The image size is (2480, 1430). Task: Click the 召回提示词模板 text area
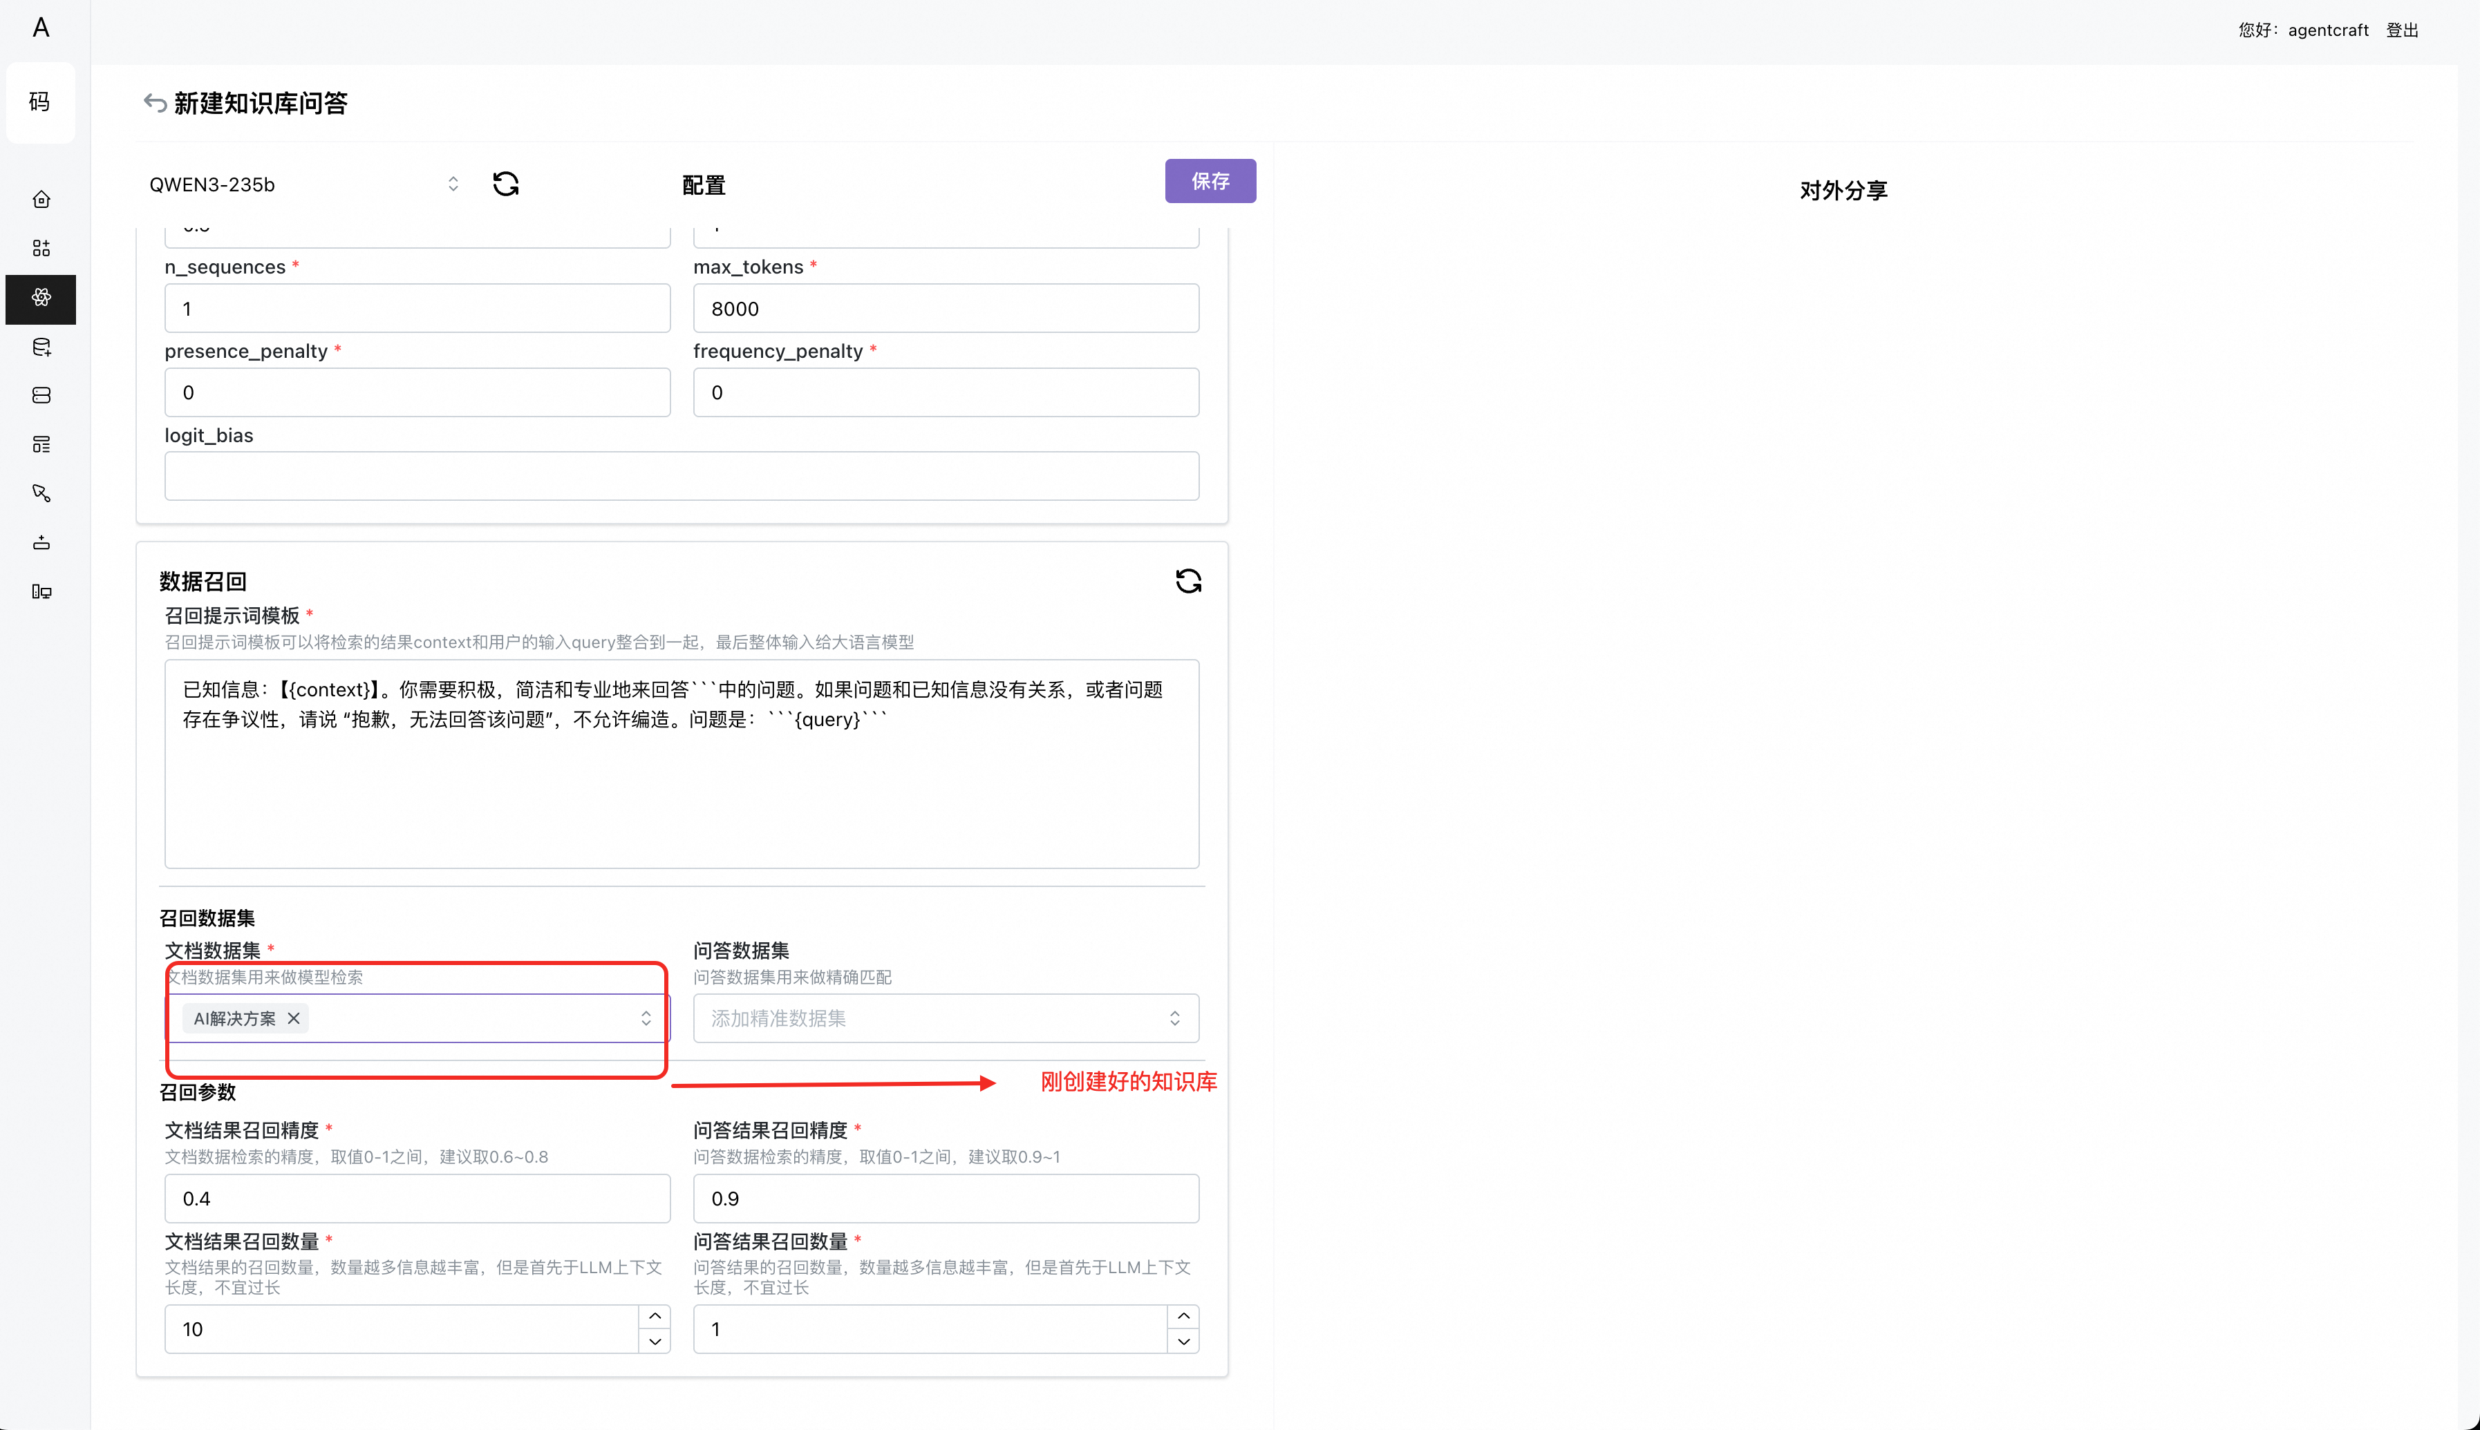click(682, 764)
